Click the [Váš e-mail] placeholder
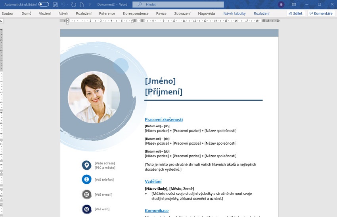337x217 pixels. [103, 194]
